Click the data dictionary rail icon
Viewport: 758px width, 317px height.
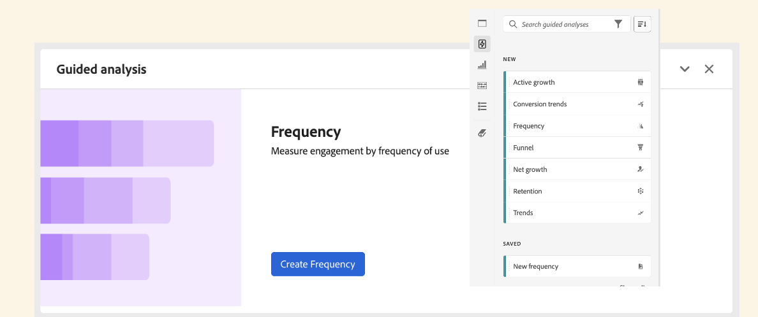482,133
